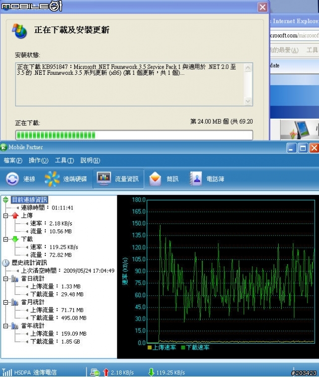The height and width of the screenshot is (377, 319).
Task: Click the yellow 上傳速率 legend swatch
Action: click(x=150, y=348)
